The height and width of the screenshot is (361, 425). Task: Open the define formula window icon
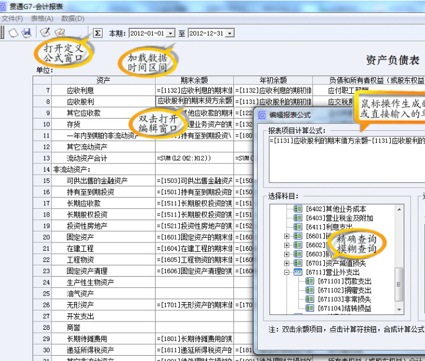45,32
